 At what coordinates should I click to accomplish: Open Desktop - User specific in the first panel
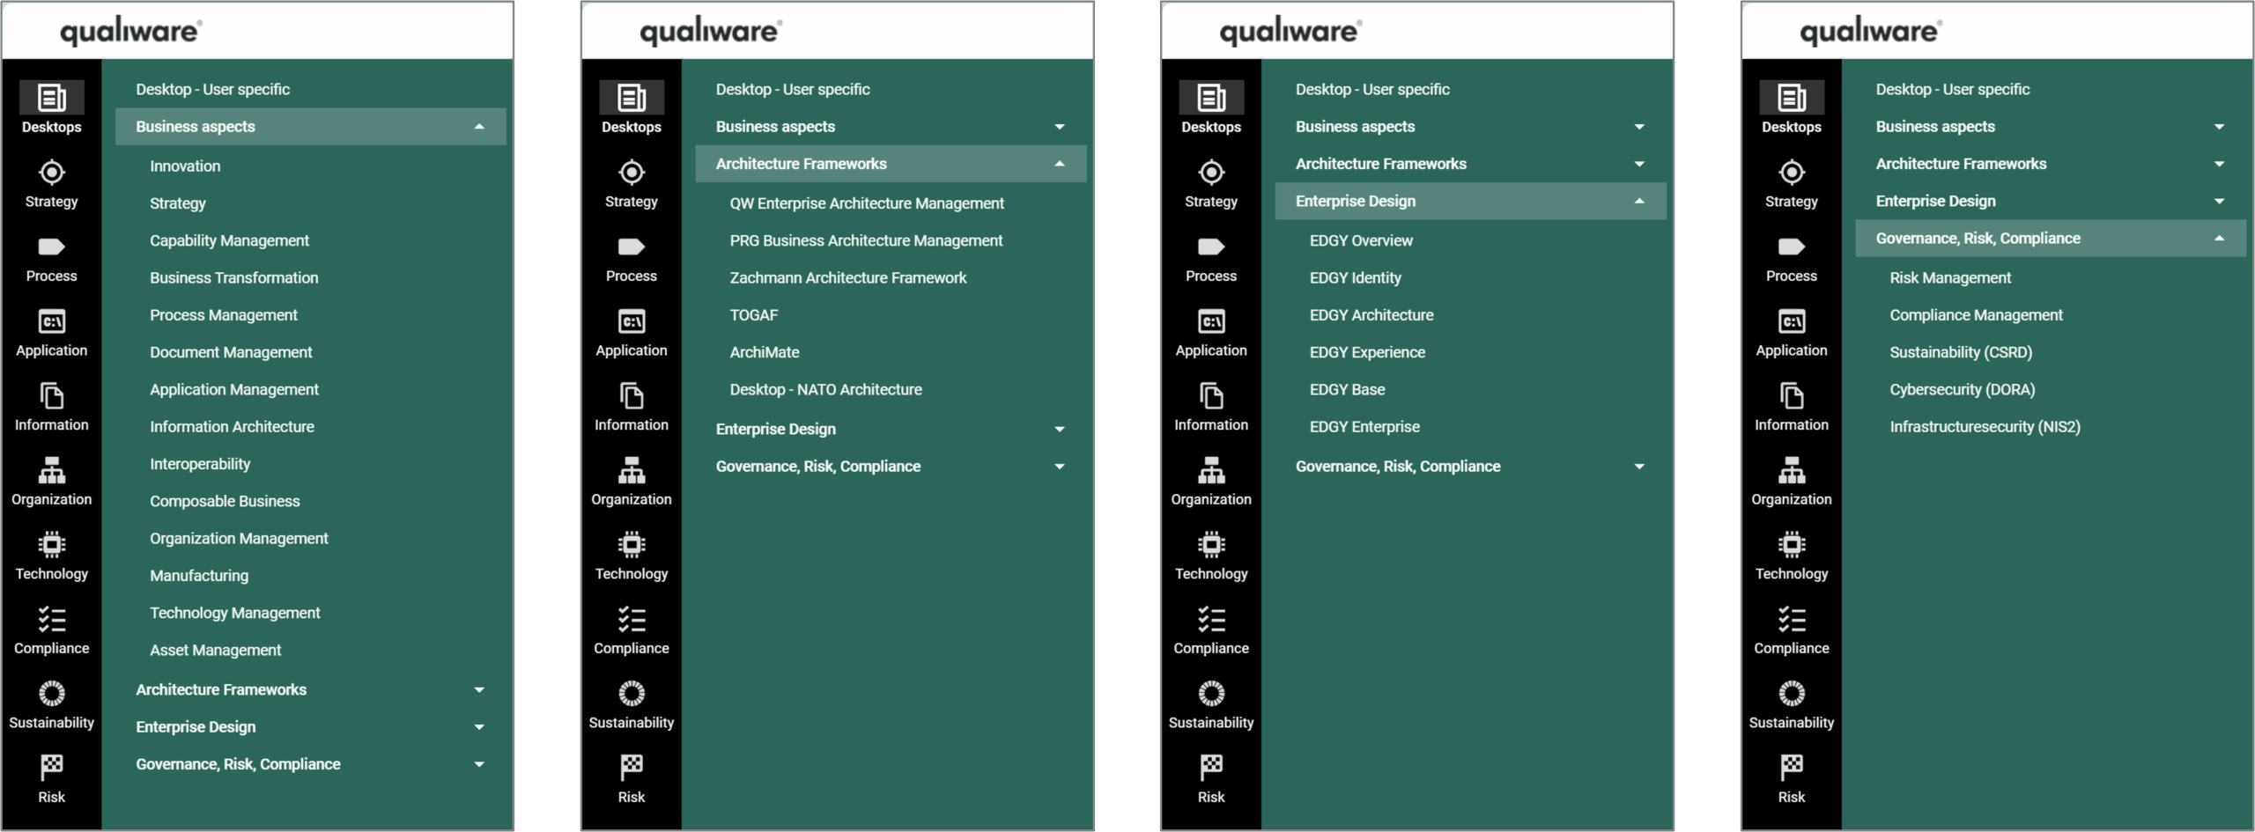tap(212, 90)
